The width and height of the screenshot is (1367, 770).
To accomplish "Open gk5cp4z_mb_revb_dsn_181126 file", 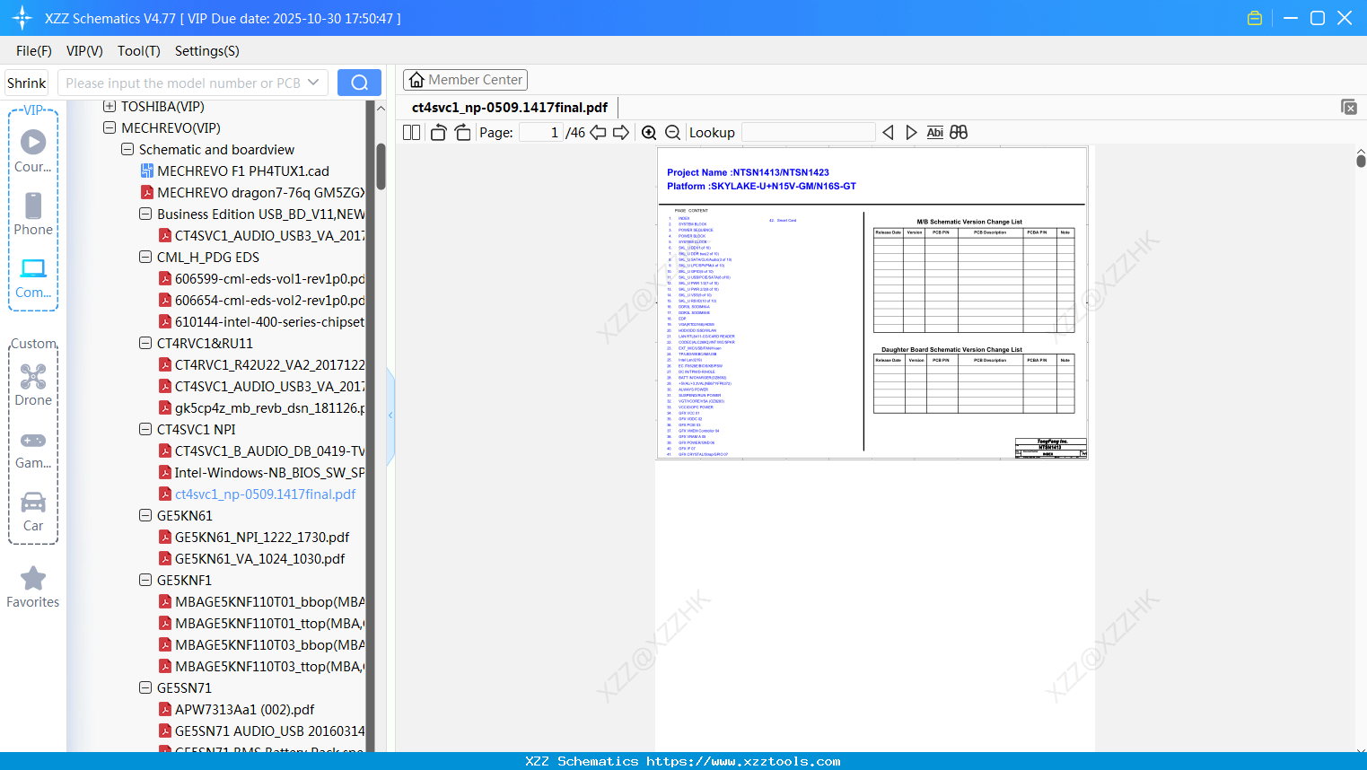I will (x=269, y=407).
